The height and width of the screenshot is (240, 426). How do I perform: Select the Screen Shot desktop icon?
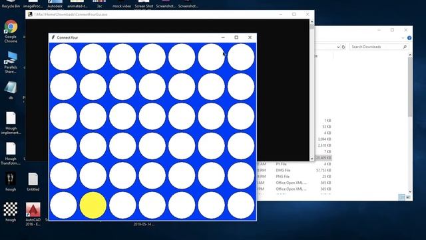tap(144, 4)
